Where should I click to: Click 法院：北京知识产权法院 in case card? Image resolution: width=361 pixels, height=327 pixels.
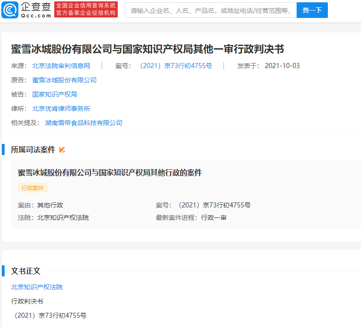tap(53, 218)
